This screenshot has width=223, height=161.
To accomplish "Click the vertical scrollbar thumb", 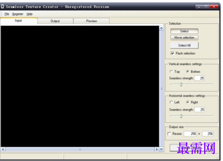I will 161,88.
